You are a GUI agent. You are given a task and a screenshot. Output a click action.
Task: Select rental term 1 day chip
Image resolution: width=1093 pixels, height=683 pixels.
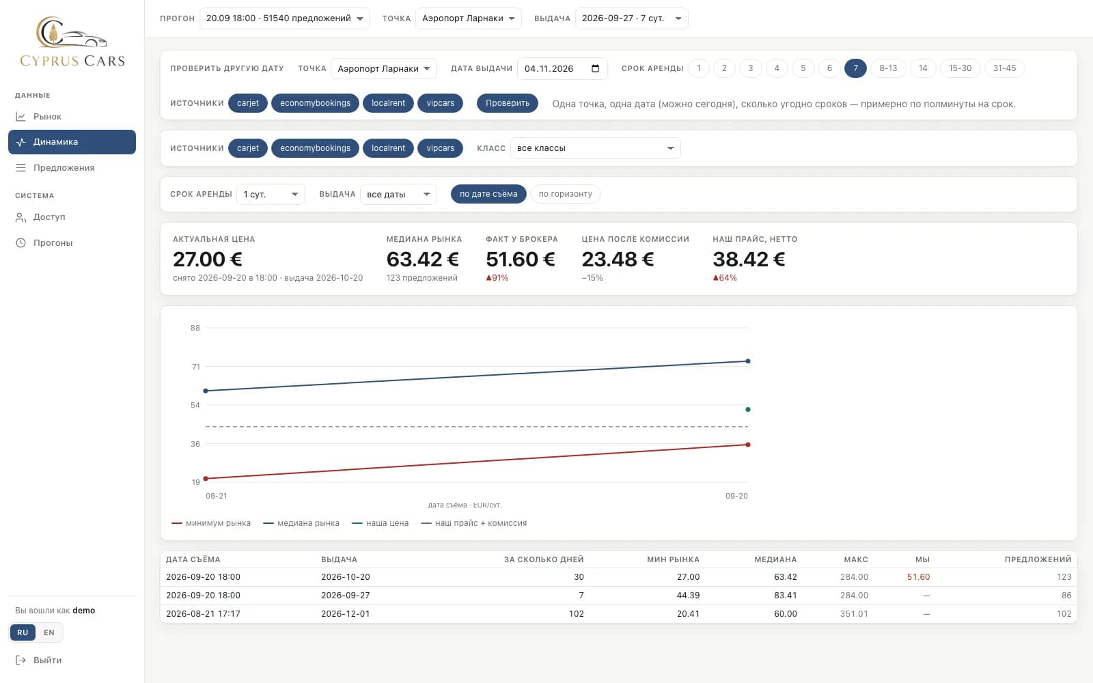[699, 68]
